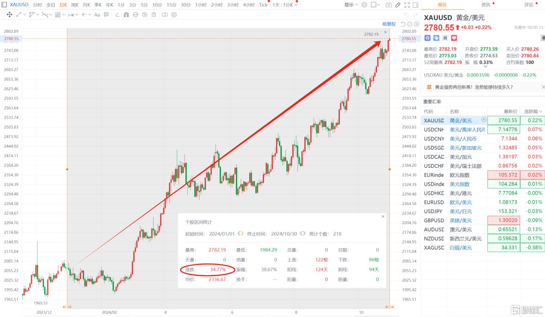The image size is (545, 317).
Task: Select the Fibonacci measurement tool
Action: tap(58, 15)
